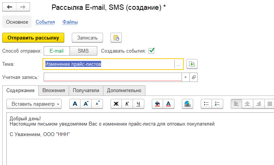The image size is (274, 165).
Task: Open the Учетная запись record icon
Action: tap(194, 77)
